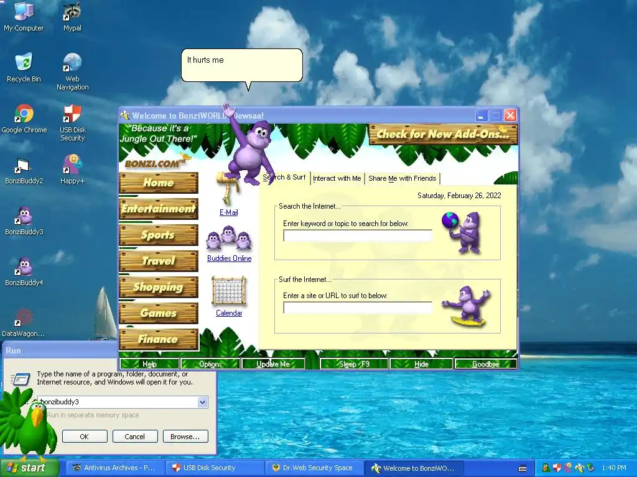Focus the keyword search input field
Viewport: 637px width, 477px height.
point(358,235)
